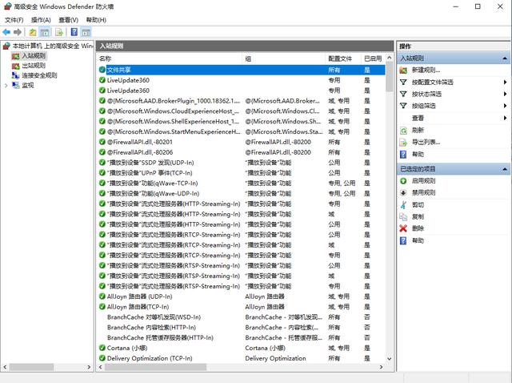Screen dimensions: 512x383
Task: Select BranchCache 对等机发现(WSD-In) rule
Action: tap(242, 317)
